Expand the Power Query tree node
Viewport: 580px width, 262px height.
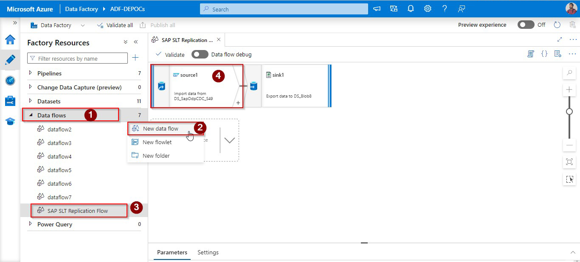pyautogui.click(x=31, y=224)
